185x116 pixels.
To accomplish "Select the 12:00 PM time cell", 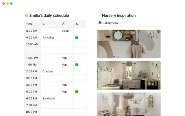I will coord(33,58).
